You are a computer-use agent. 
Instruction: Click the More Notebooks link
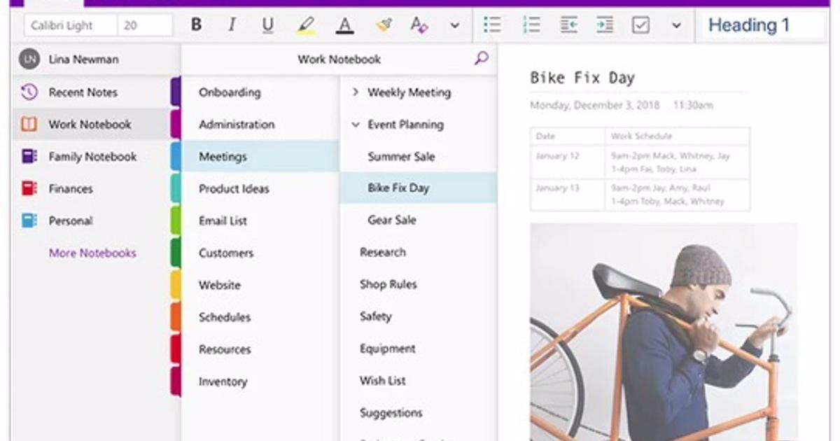coord(92,253)
